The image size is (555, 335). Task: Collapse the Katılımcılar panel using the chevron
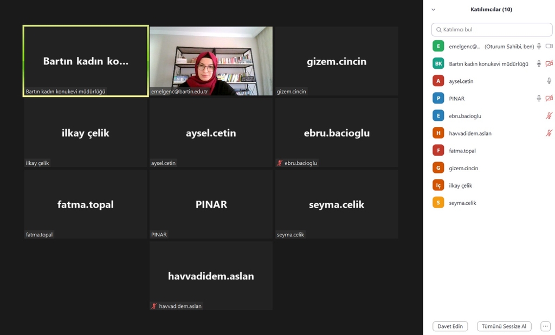tap(433, 10)
